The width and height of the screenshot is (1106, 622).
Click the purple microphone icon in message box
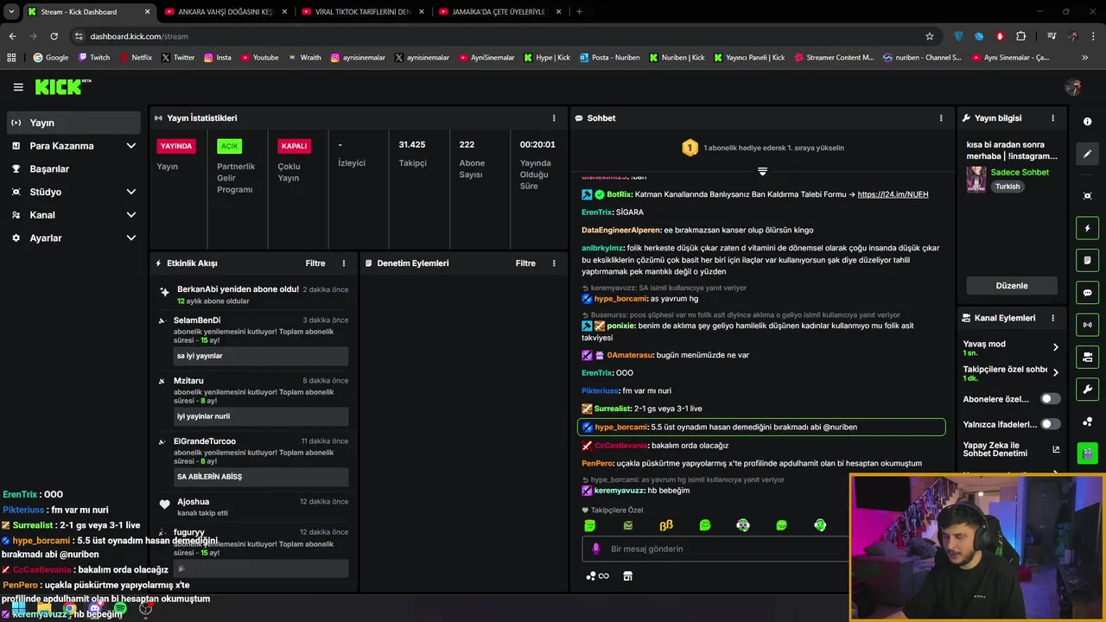tap(595, 549)
